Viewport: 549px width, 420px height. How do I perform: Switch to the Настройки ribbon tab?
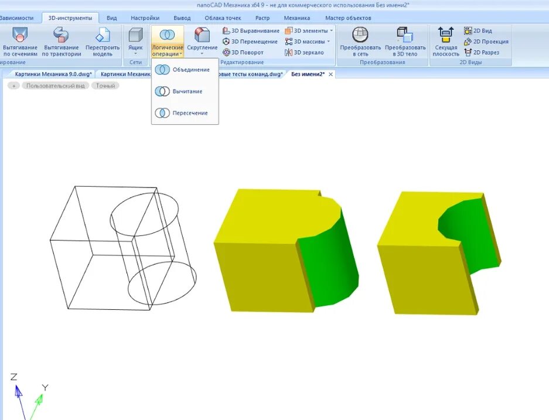pos(145,18)
